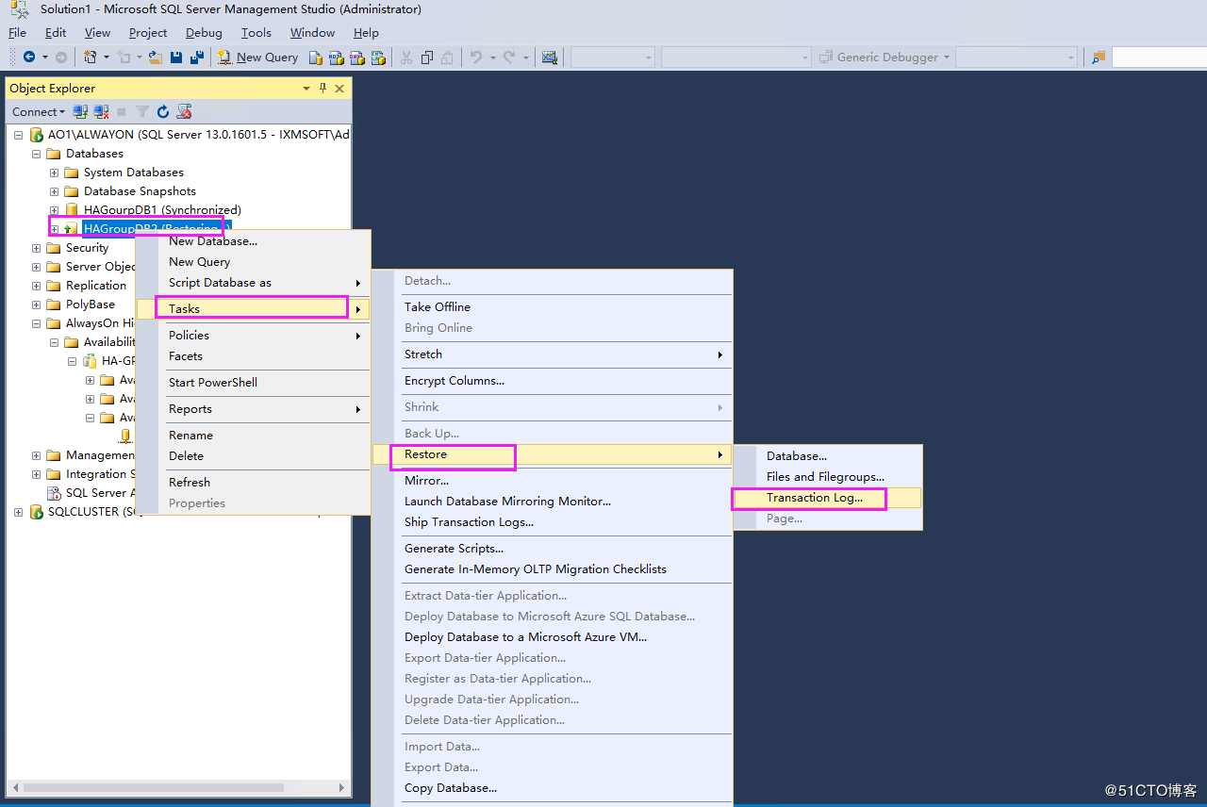1207x807 pixels.
Task: Click the Undo icon in the toolbar
Action: click(x=479, y=57)
